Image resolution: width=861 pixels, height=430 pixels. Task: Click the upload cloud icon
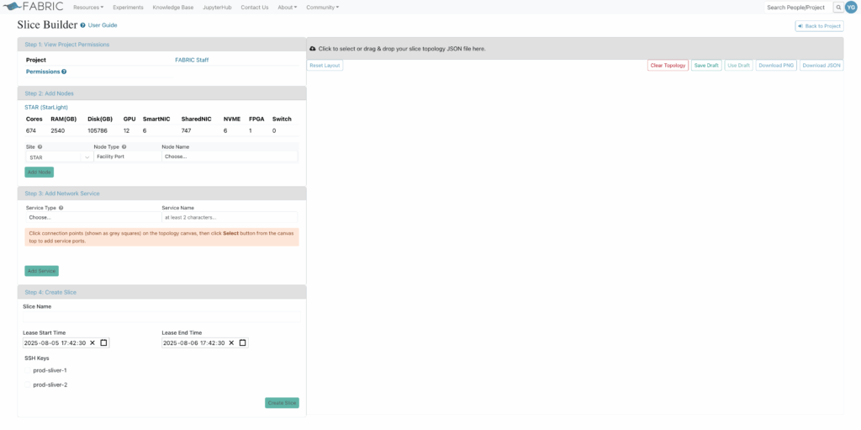[x=313, y=49]
